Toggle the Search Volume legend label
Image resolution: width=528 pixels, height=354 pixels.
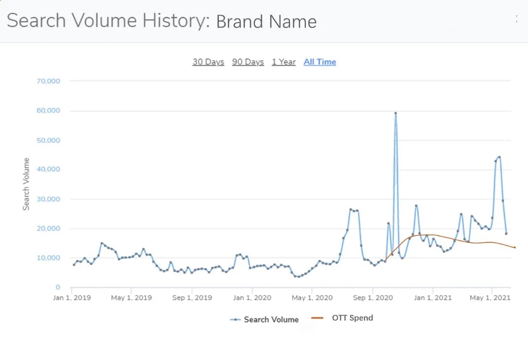click(x=271, y=320)
